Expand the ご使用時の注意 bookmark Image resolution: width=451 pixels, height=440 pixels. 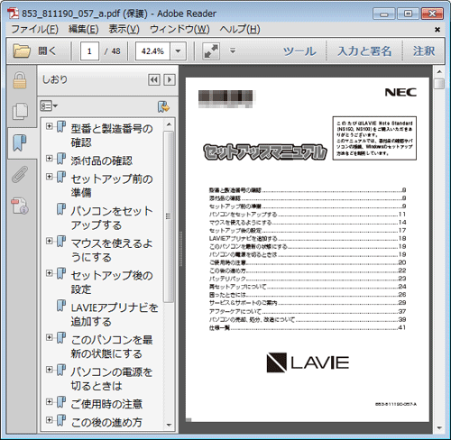pyautogui.click(x=50, y=401)
